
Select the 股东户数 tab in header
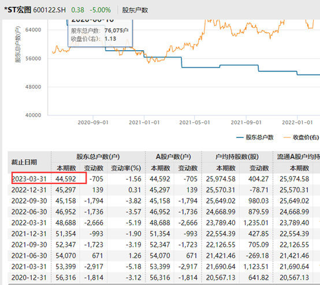135,10
